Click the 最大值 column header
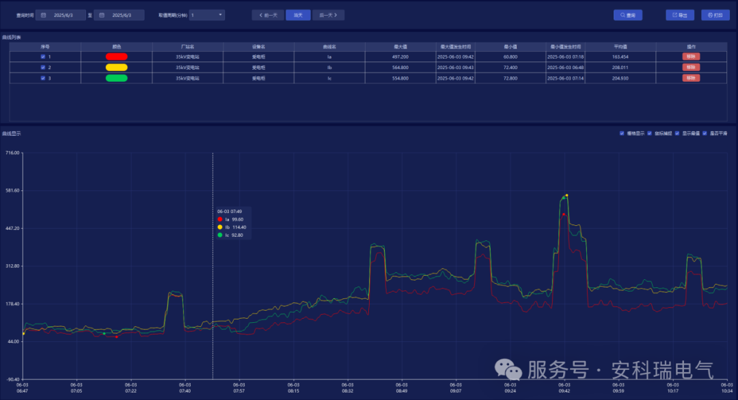The image size is (738, 400). tap(400, 46)
